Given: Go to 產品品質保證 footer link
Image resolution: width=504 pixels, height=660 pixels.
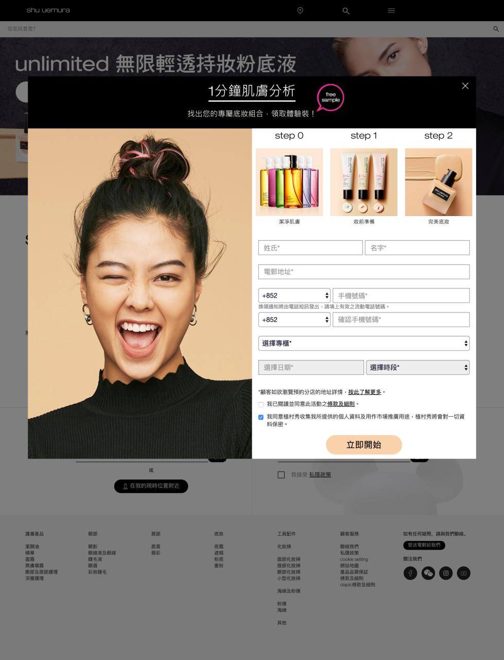Looking at the screenshot, I should (354, 572).
